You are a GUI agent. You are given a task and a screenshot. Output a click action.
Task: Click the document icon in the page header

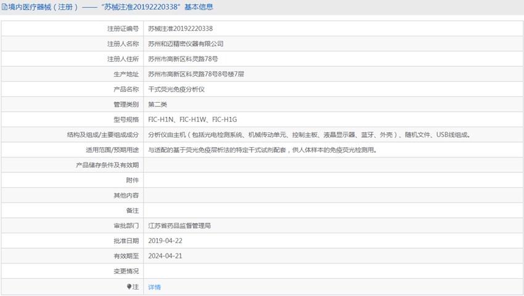[4, 7]
